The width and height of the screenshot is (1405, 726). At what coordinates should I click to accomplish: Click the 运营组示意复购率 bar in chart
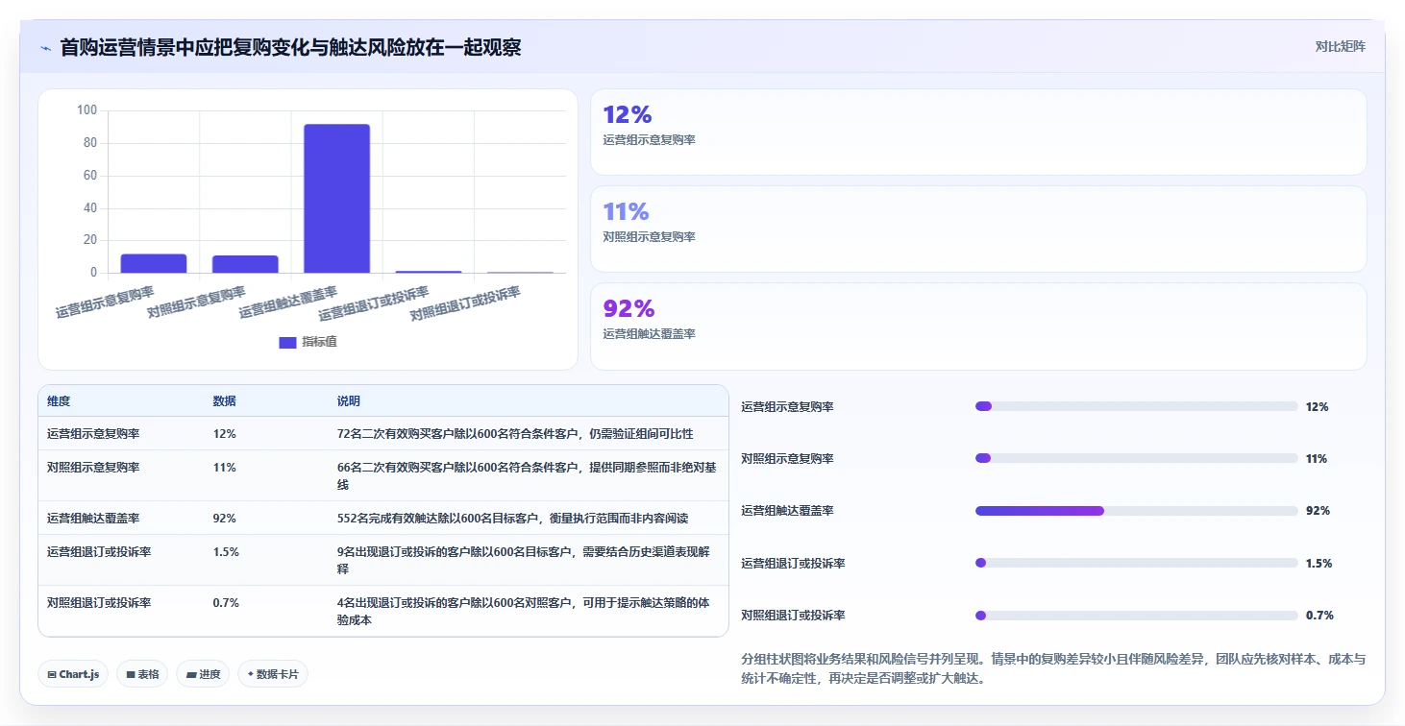coord(154,263)
